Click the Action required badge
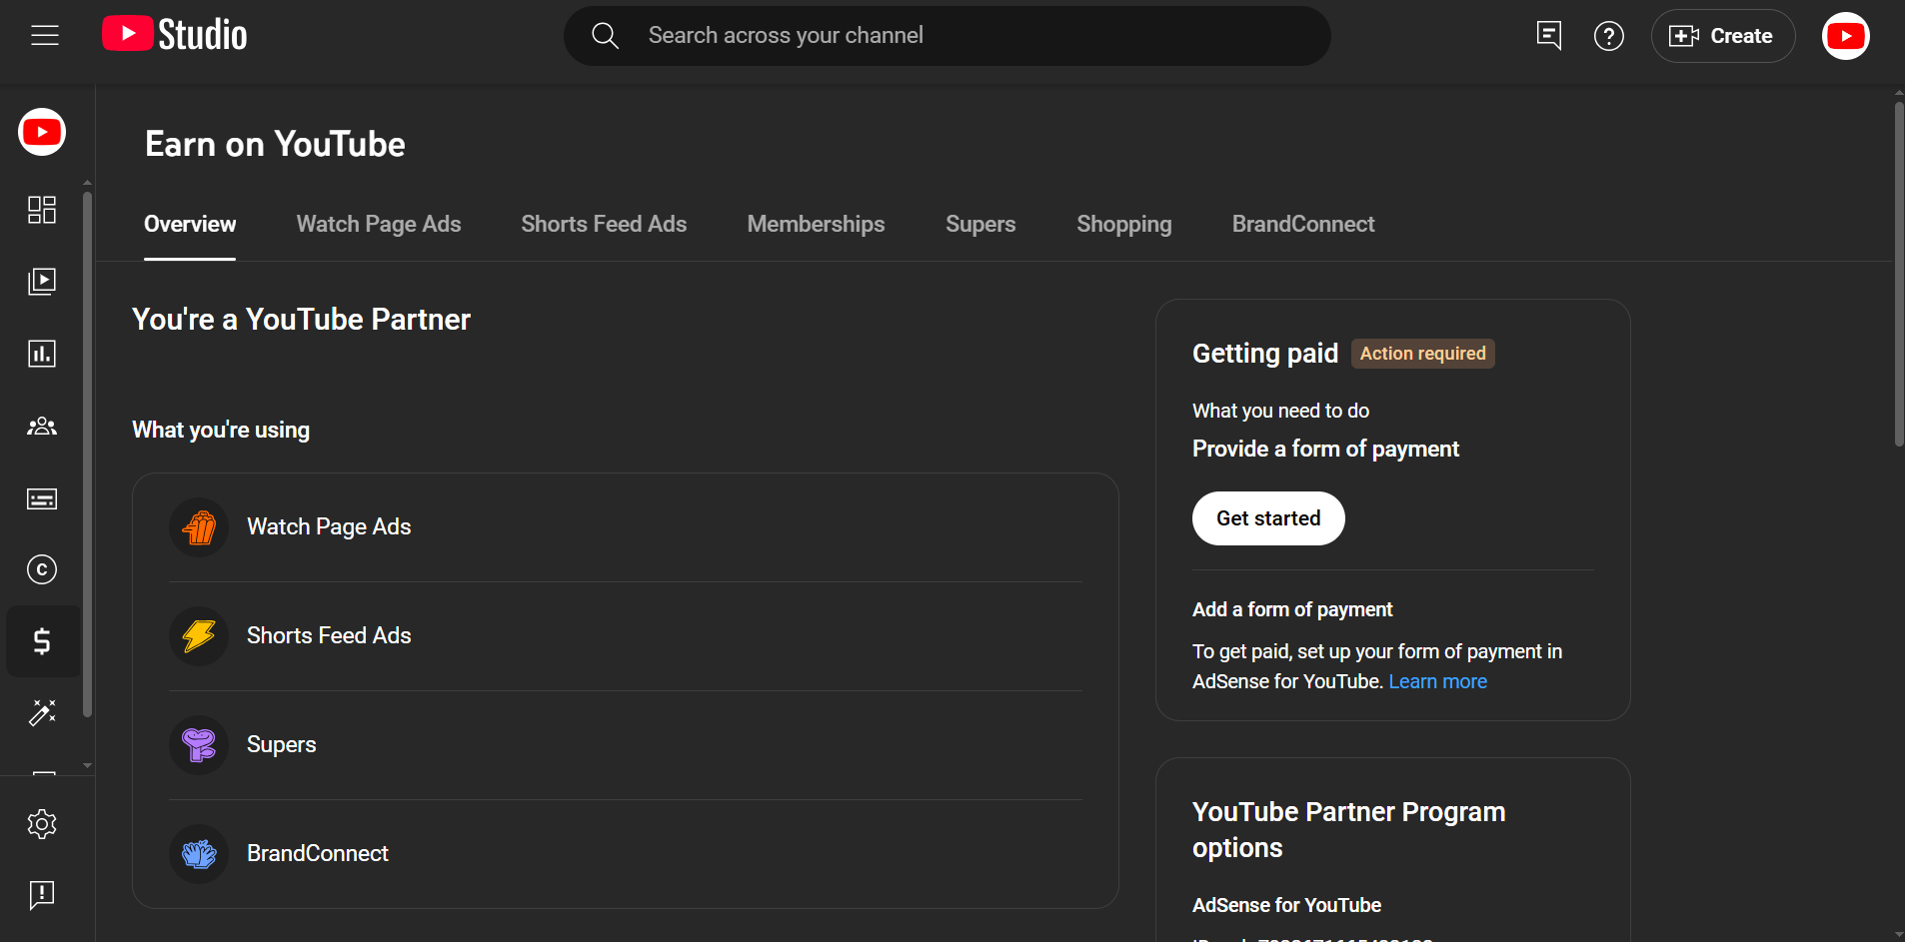This screenshot has height=942, width=1905. coord(1423,354)
